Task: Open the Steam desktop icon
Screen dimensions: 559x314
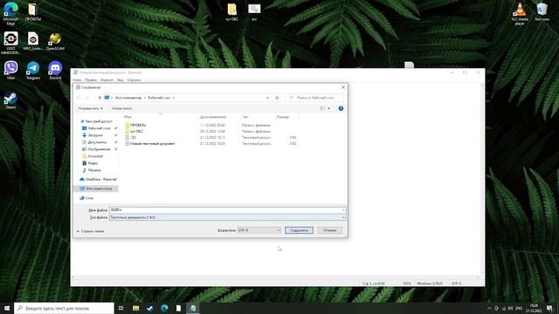Action: [10, 100]
